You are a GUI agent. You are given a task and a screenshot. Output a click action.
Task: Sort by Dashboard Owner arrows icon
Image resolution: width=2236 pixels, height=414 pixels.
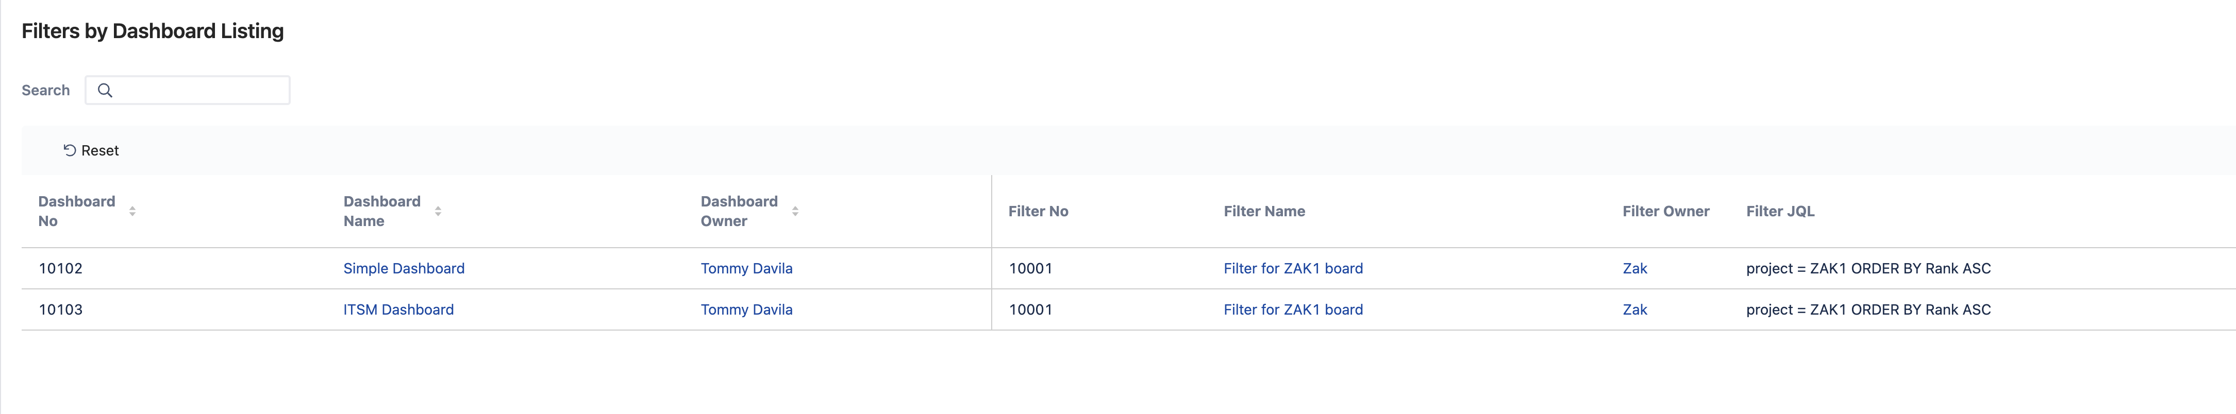[795, 211]
